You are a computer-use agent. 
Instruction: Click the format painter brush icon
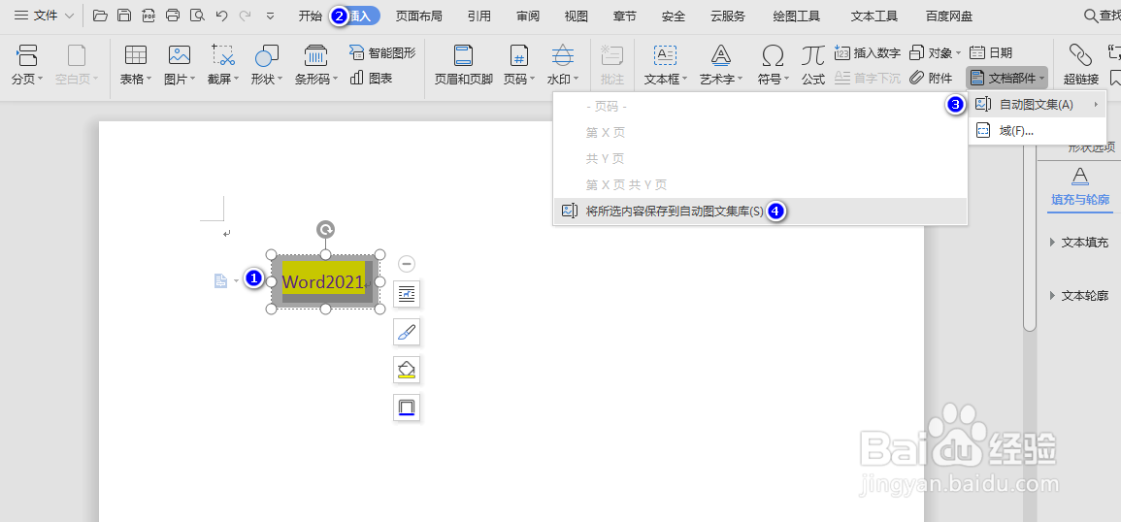pyautogui.click(x=407, y=332)
